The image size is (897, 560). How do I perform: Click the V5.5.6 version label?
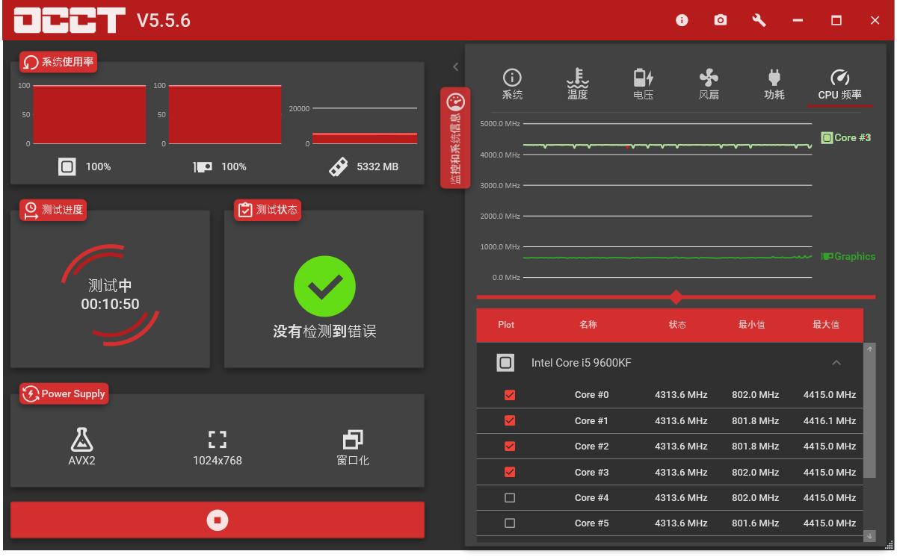(164, 22)
